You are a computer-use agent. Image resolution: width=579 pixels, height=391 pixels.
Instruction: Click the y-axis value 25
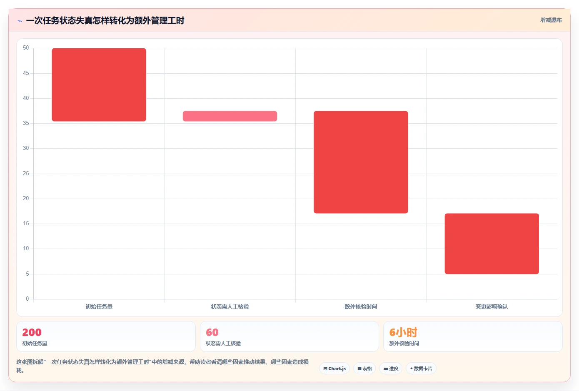26,174
